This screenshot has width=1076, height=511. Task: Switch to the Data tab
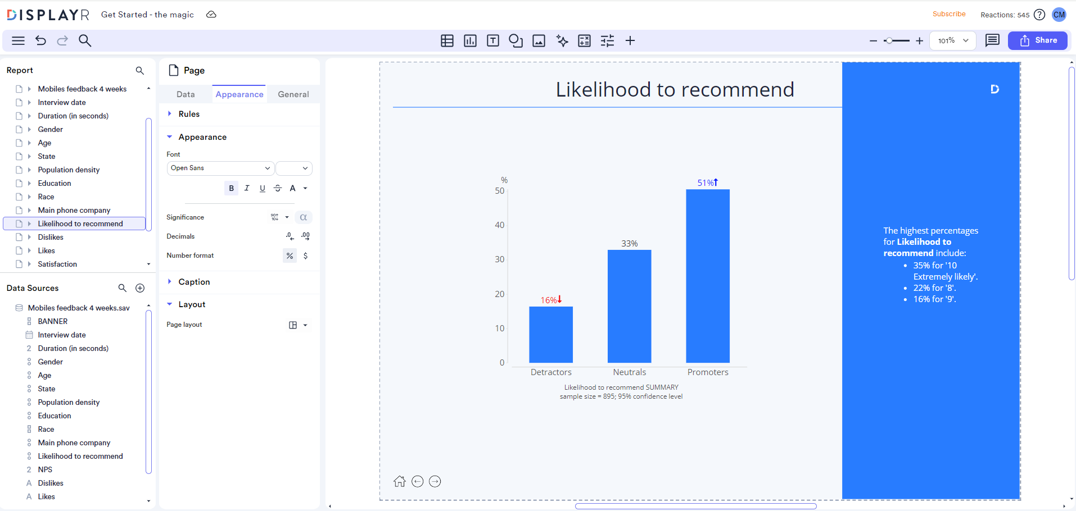pos(186,94)
